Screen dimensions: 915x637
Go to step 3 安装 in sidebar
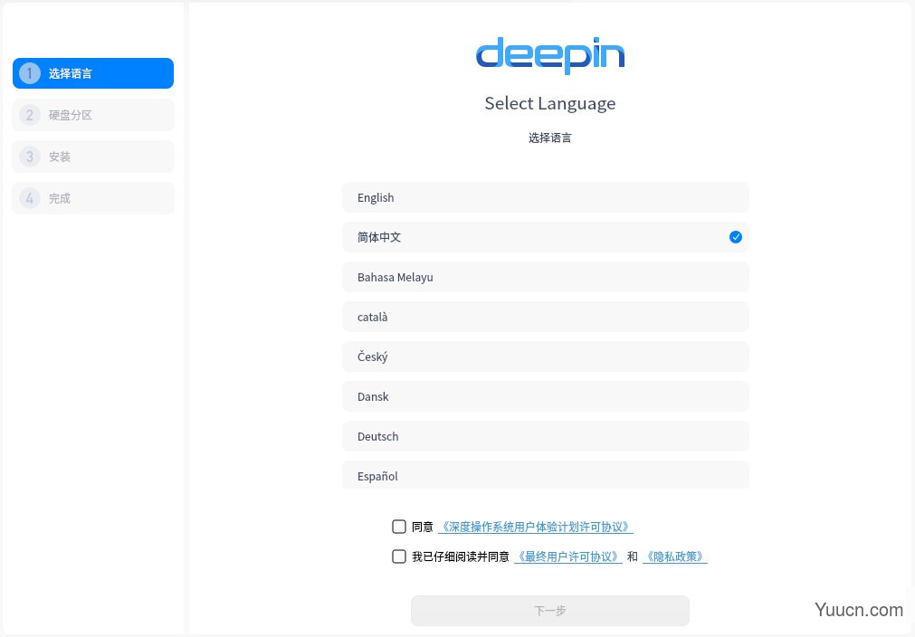93,157
